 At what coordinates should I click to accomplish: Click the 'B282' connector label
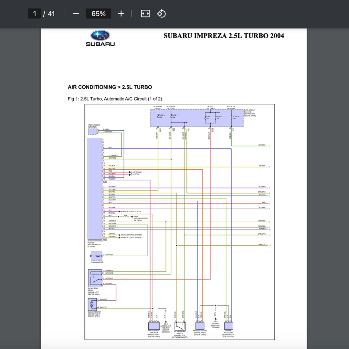(105, 182)
